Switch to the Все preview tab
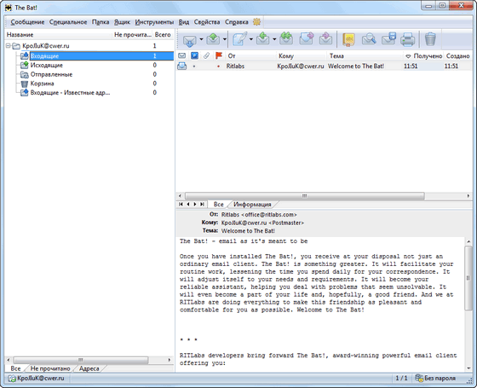 point(219,205)
